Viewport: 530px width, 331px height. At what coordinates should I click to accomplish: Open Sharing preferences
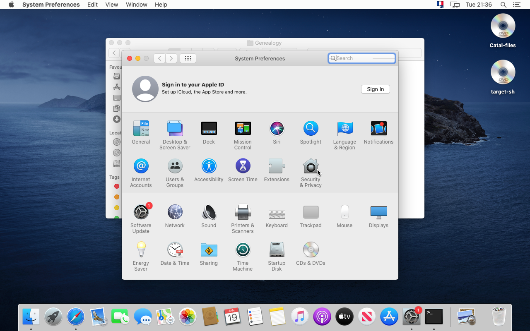(x=209, y=254)
